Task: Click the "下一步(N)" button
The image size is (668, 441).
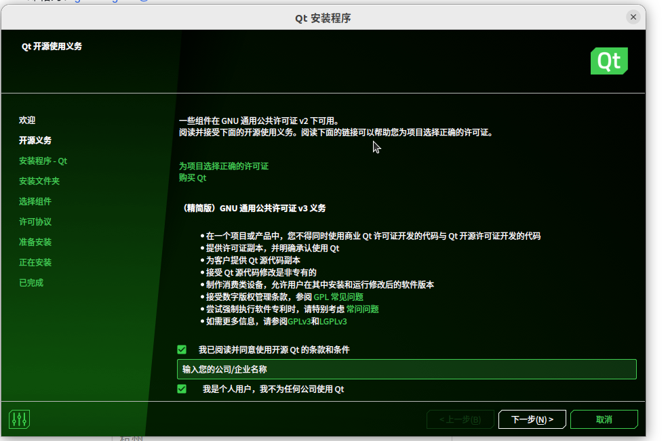Action: (532, 419)
